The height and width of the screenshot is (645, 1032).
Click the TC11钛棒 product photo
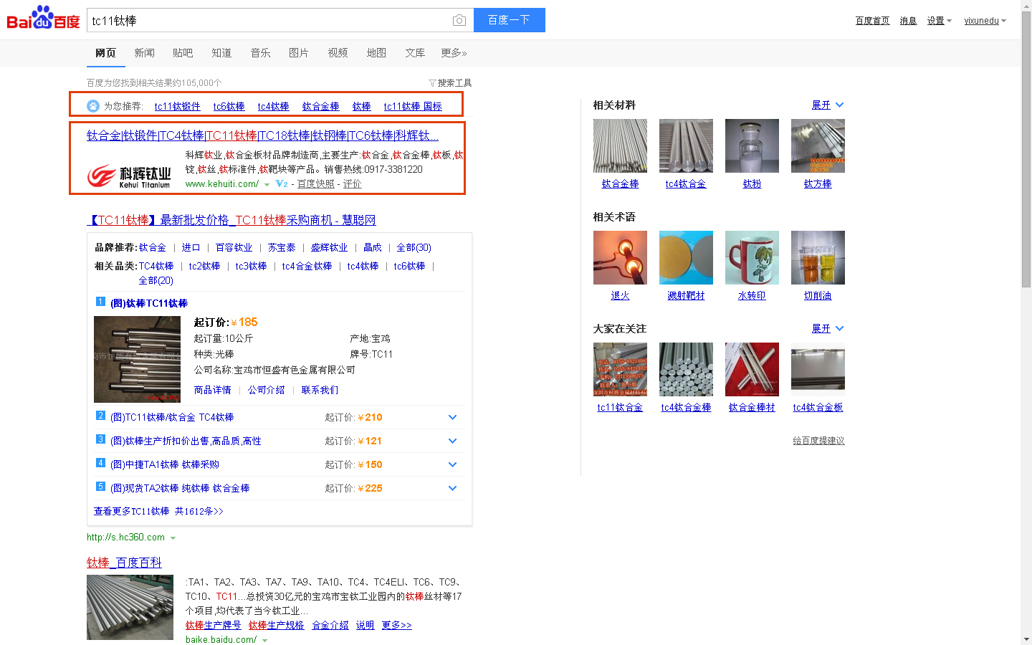(x=137, y=359)
